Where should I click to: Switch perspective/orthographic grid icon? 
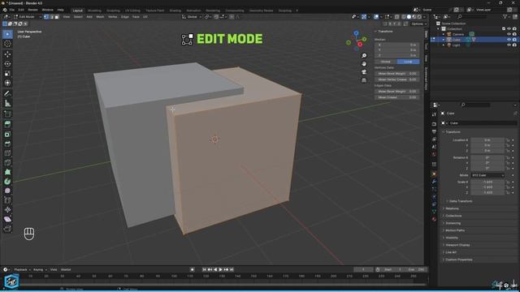tap(364, 80)
